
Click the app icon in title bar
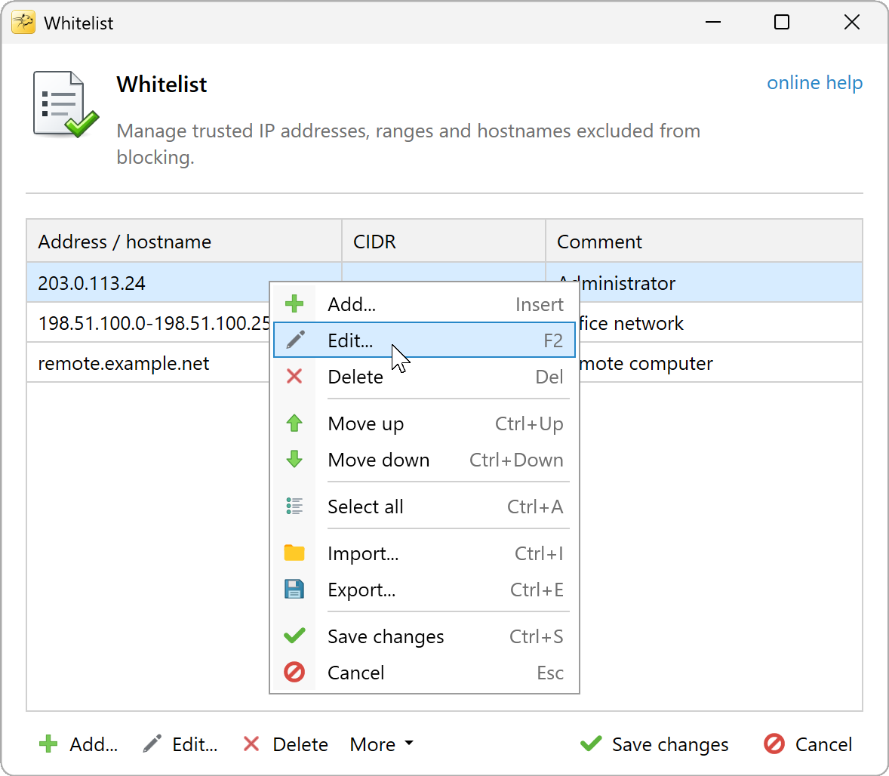(x=23, y=23)
